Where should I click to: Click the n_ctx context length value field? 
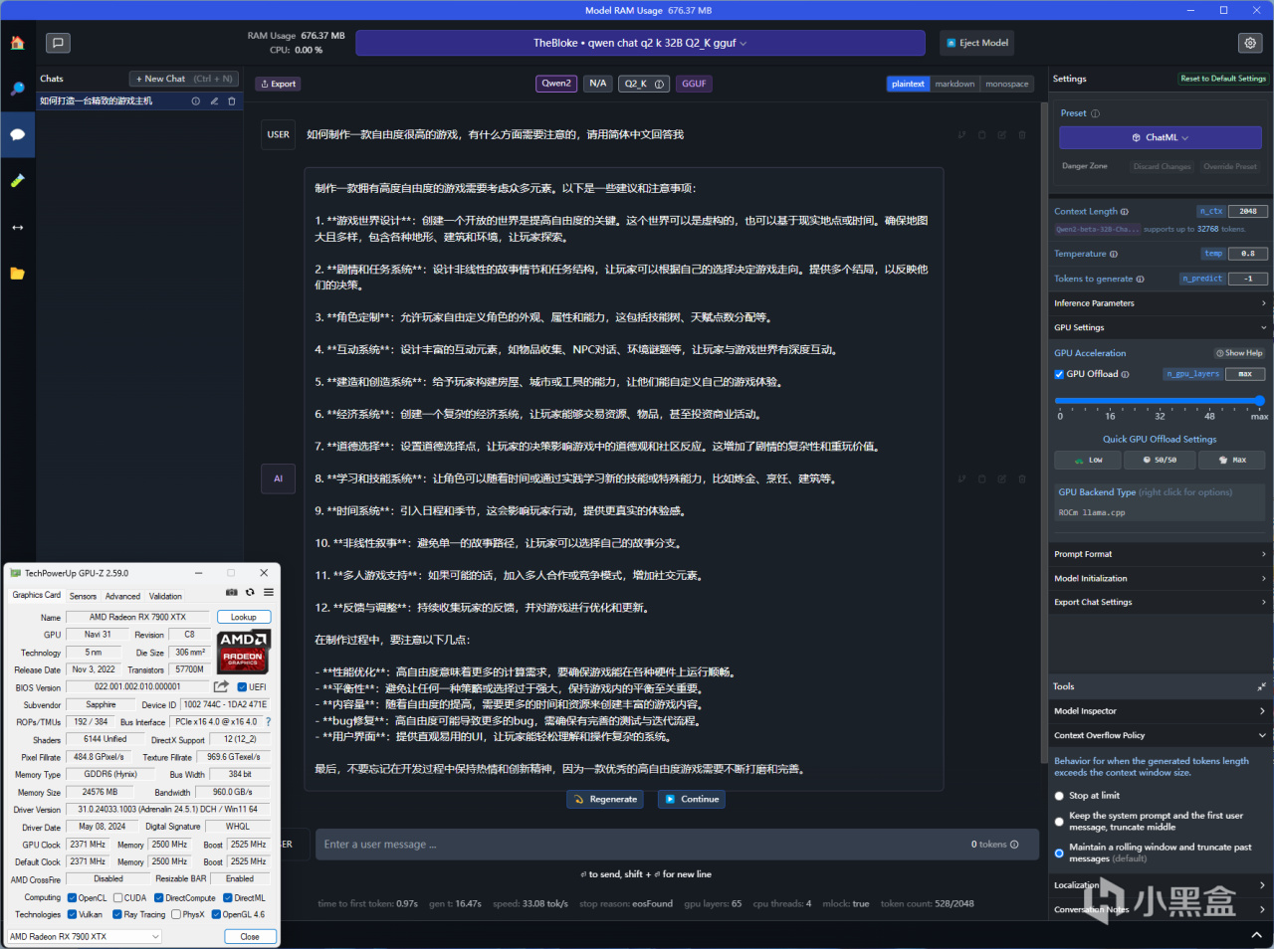(x=1248, y=212)
